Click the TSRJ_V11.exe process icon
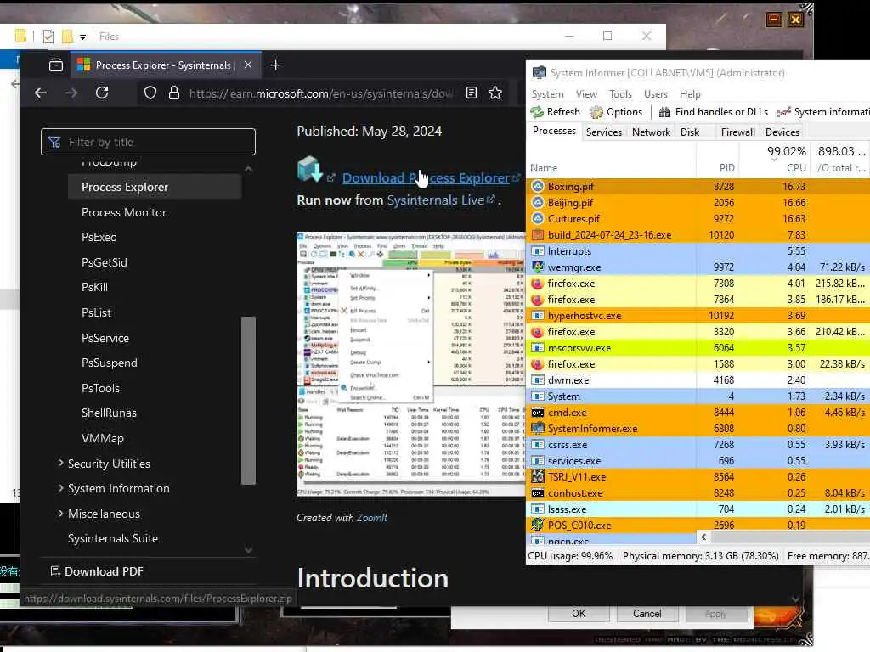 pos(538,477)
